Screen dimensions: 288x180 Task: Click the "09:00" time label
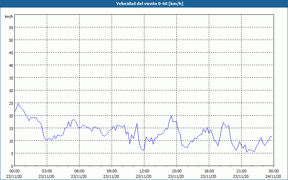pos(112,171)
